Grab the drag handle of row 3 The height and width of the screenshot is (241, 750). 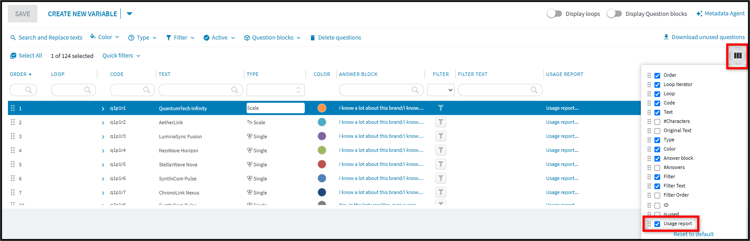[x=13, y=136]
